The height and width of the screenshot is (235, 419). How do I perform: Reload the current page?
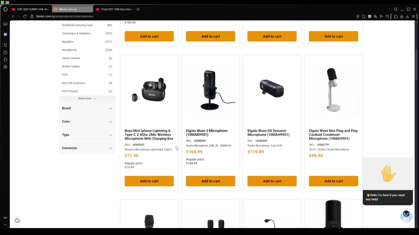(x=25, y=16)
